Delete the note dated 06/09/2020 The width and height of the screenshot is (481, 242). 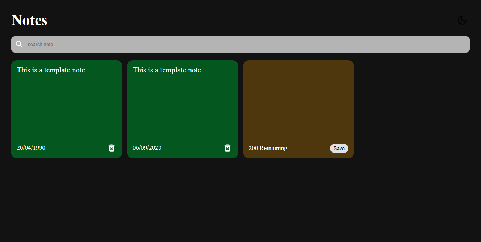(227, 148)
